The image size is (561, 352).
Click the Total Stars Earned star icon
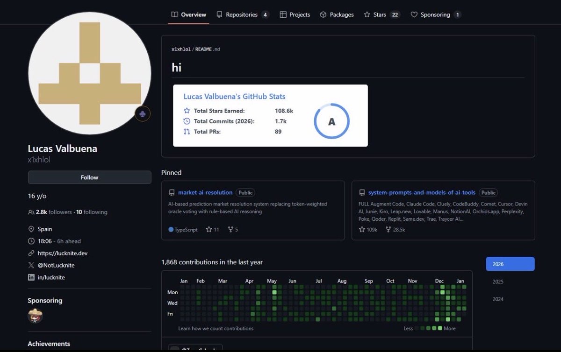coord(187,111)
